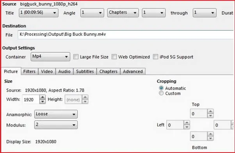Open the Angle dropdown

coord(92,13)
